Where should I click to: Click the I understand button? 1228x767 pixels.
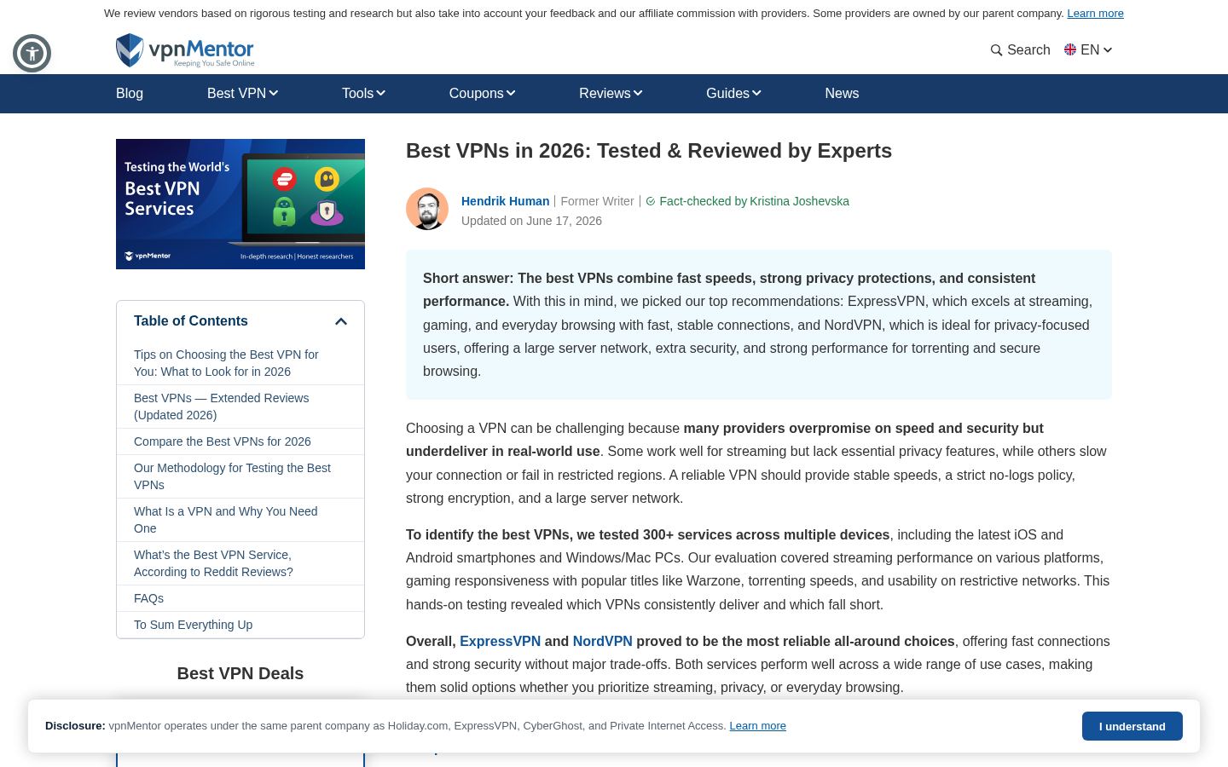click(x=1132, y=726)
